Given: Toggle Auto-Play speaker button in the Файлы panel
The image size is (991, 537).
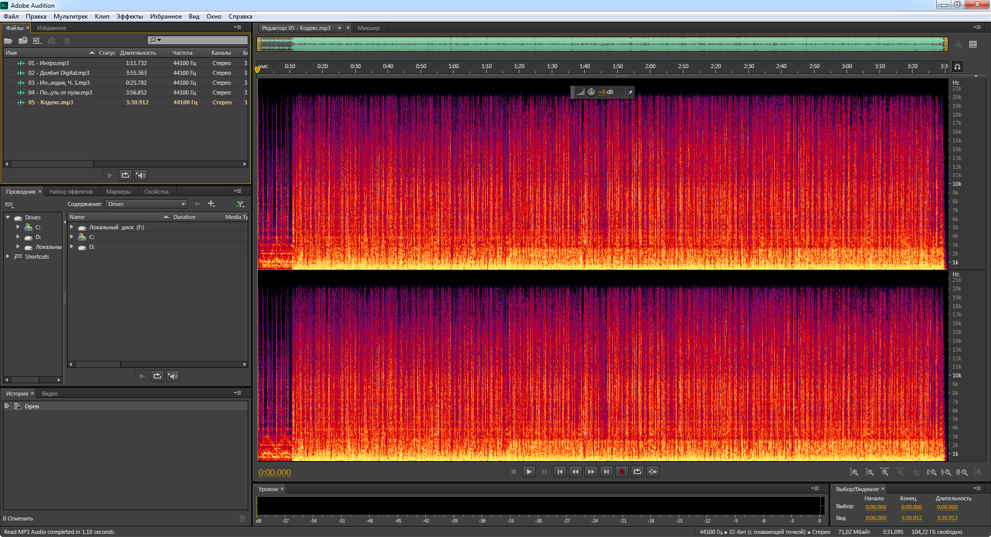Looking at the screenshot, I should tap(141, 176).
